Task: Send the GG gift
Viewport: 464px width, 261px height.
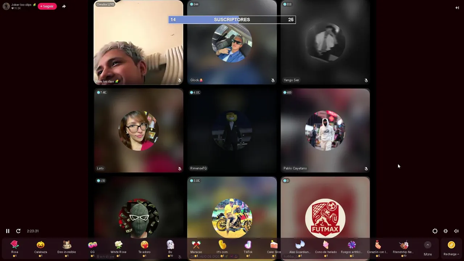Action: point(92,248)
